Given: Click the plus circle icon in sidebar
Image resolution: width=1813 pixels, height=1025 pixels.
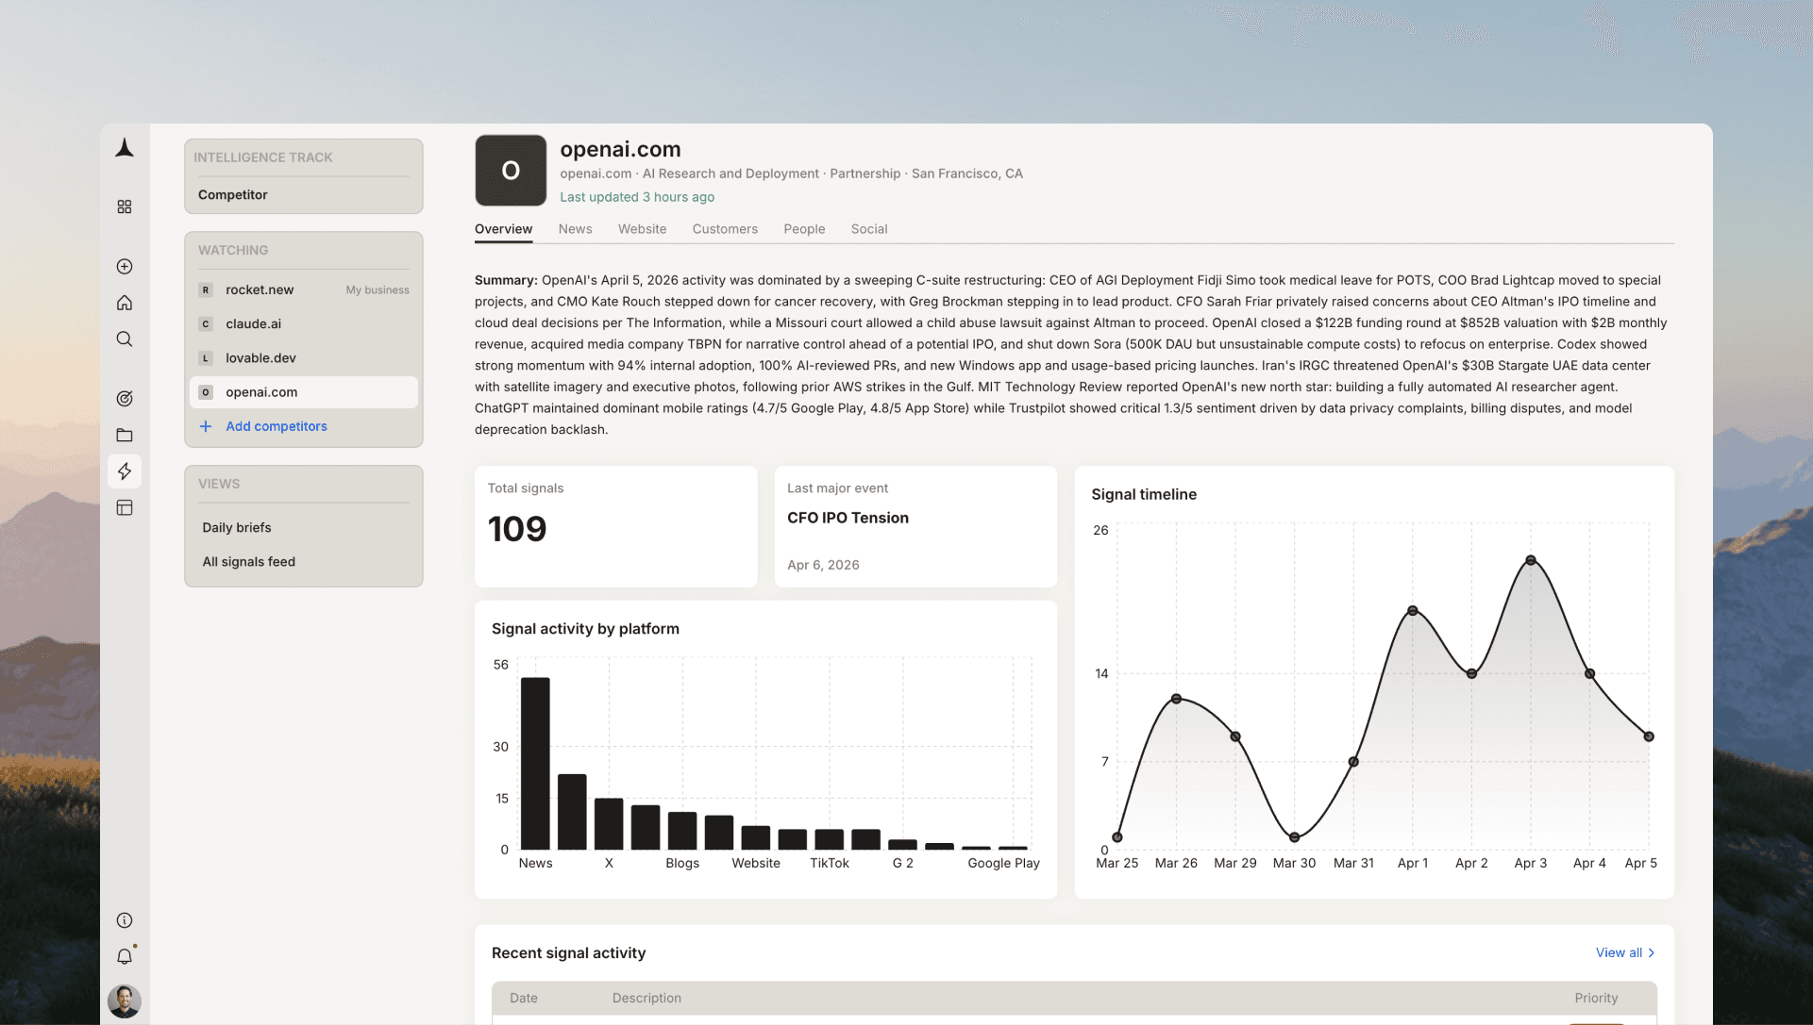Looking at the screenshot, I should pyautogui.click(x=125, y=267).
